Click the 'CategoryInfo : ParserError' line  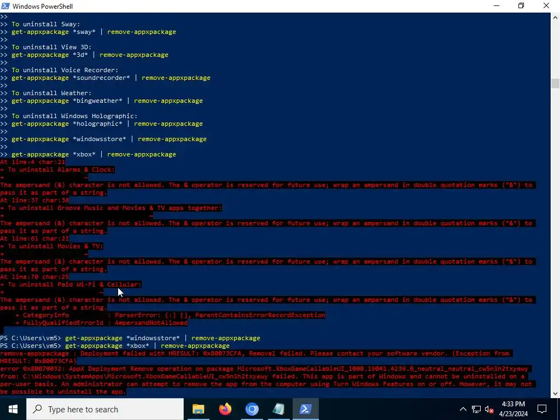point(171,315)
